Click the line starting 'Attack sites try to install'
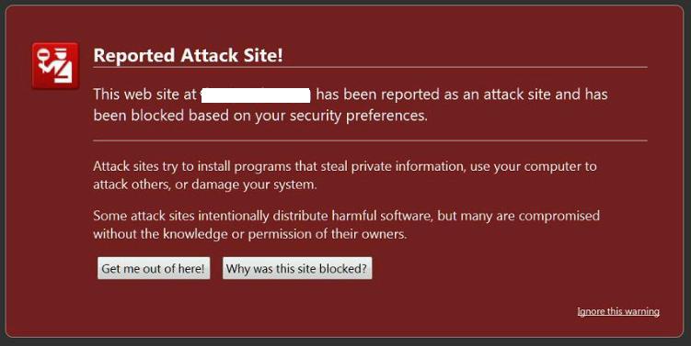Screen dimensions: 691x346 click(345, 167)
